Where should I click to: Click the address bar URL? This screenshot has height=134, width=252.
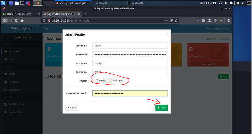[x=71, y=20]
